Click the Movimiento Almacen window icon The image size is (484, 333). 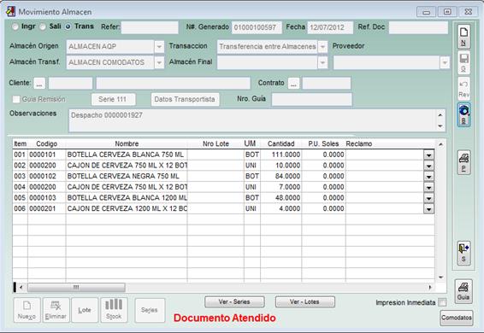click(10, 11)
